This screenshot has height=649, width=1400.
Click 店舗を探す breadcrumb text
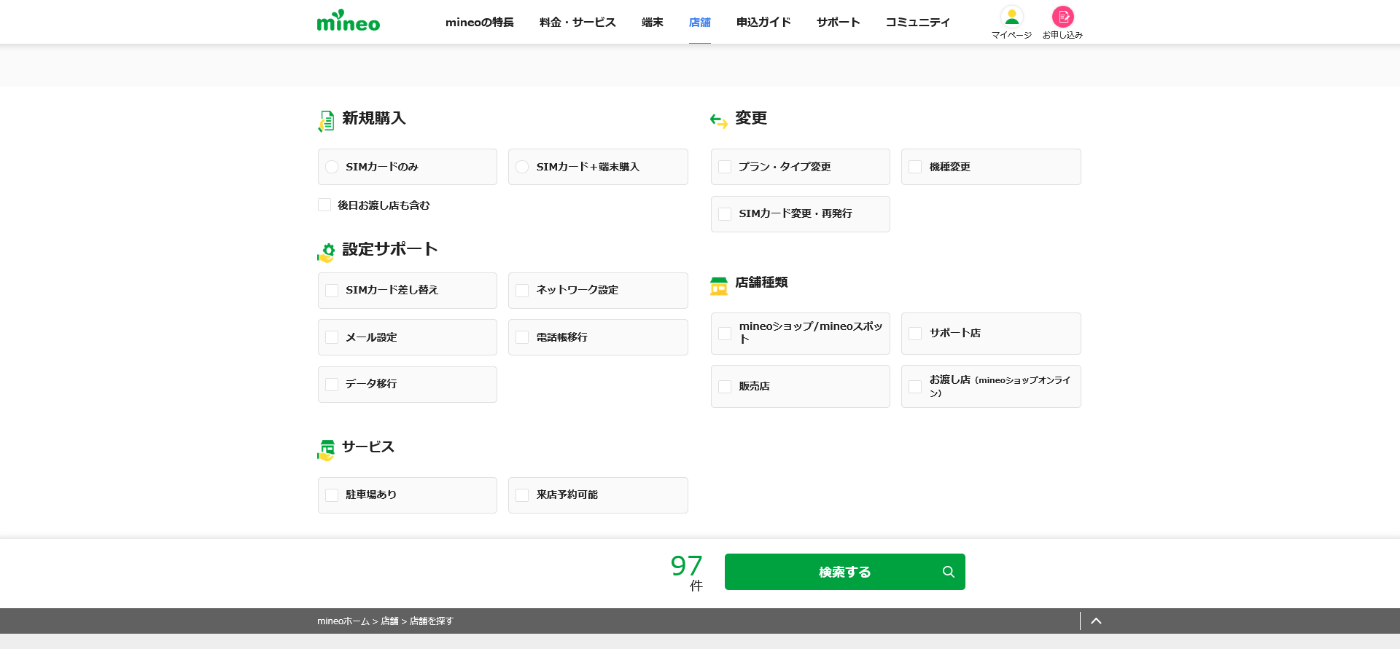(432, 621)
